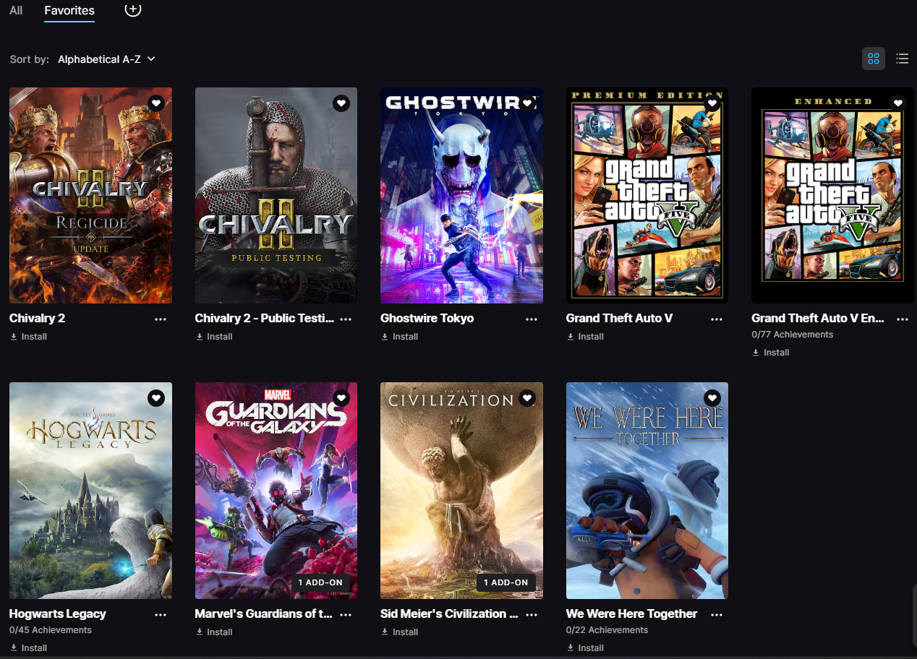Unfavorite We Were Here Together via heart
This screenshot has width=917, height=659.
pos(712,398)
